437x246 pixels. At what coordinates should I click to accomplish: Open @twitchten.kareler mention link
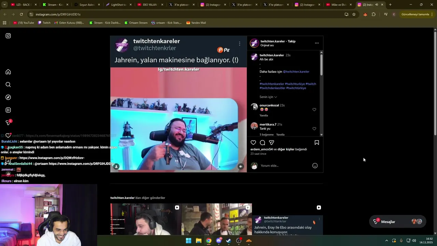[x=296, y=72]
